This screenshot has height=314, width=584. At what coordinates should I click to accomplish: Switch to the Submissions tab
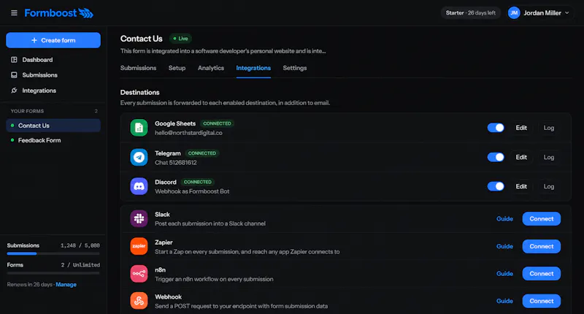[138, 68]
